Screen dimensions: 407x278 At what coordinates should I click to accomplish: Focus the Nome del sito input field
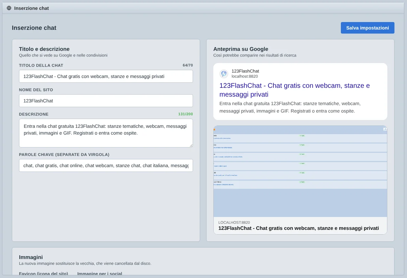pyautogui.click(x=106, y=101)
